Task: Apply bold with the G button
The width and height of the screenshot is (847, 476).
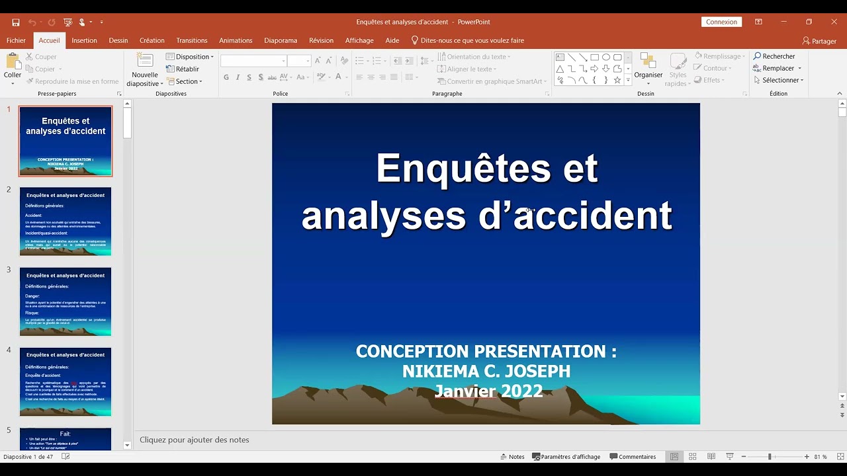Action: point(226,77)
